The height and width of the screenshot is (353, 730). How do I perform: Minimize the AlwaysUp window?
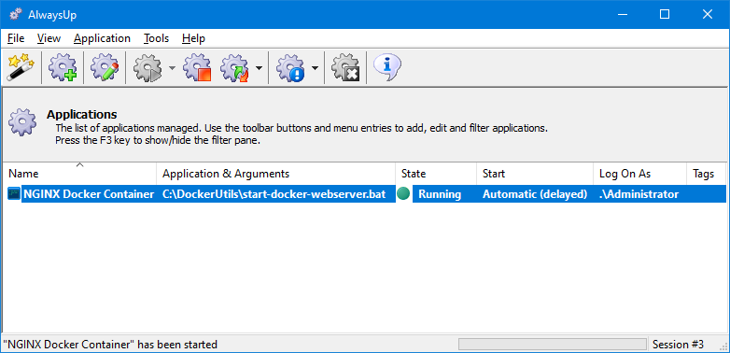623,14
